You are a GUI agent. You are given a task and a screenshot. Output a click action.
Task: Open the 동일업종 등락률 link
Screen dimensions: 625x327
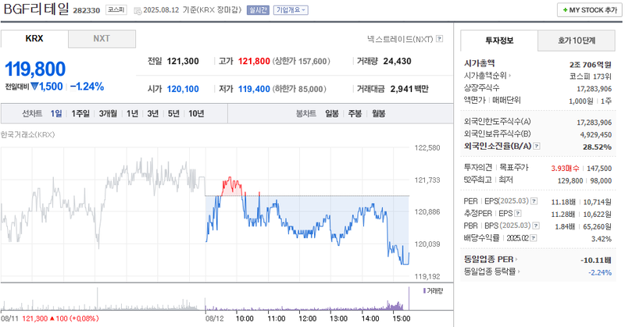click(x=490, y=272)
